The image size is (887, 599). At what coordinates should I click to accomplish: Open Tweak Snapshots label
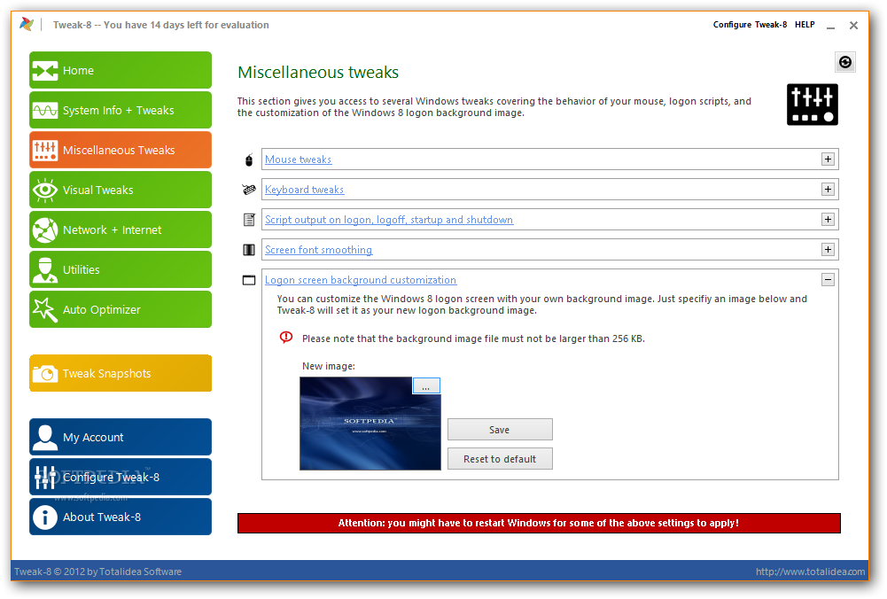point(106,373)
